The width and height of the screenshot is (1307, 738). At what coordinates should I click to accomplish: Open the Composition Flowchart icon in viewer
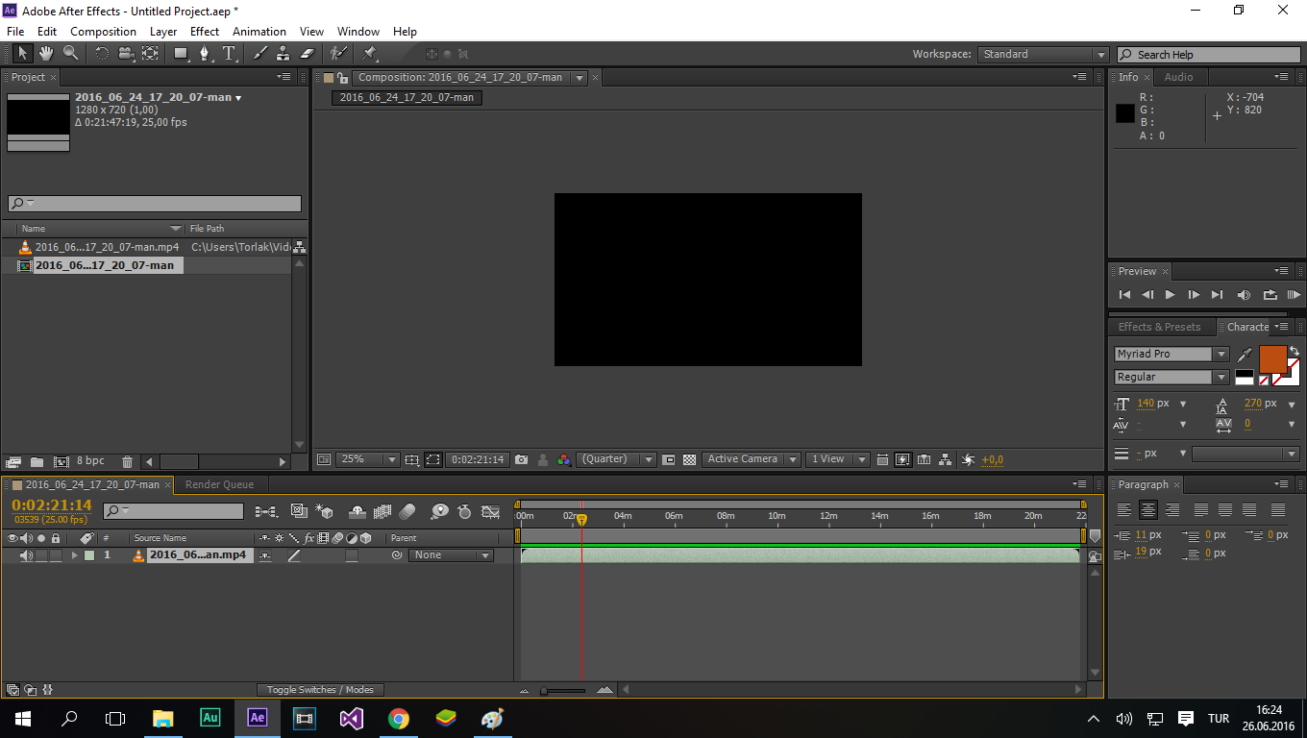[x=946, y=459]
